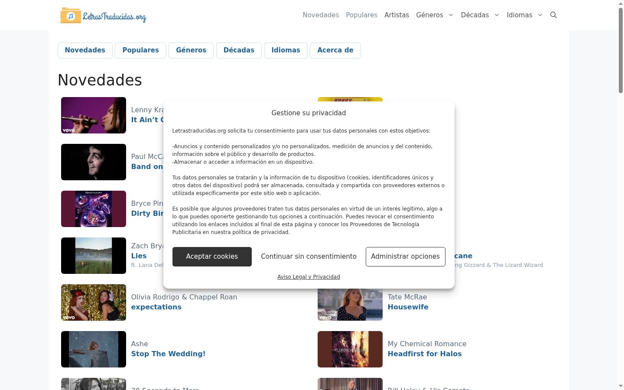624x390 pixels.
Task: Open the Olivia Rodrigo & Chappel Roan thumbnail
Action: 94,302
